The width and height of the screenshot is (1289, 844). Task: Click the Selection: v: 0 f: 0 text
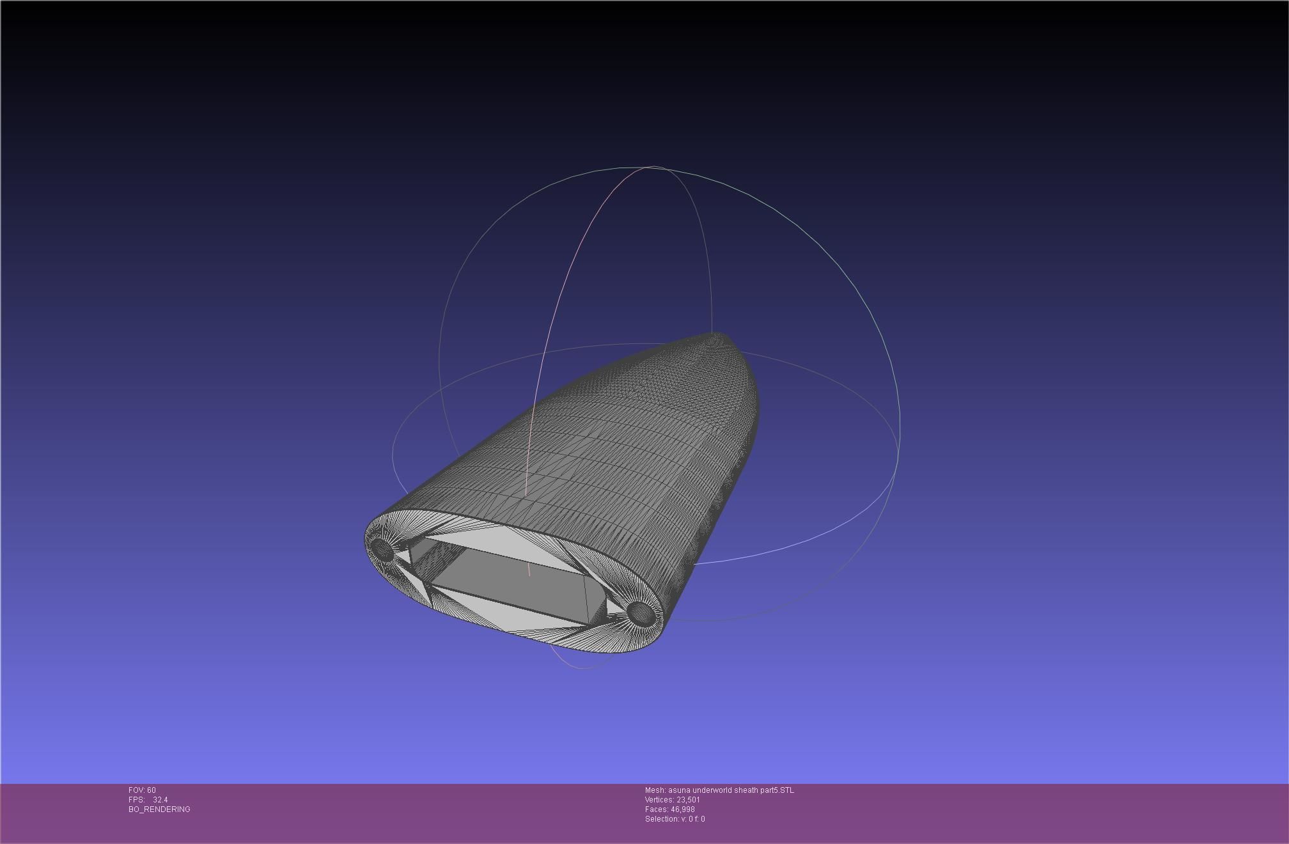[675, 819]
